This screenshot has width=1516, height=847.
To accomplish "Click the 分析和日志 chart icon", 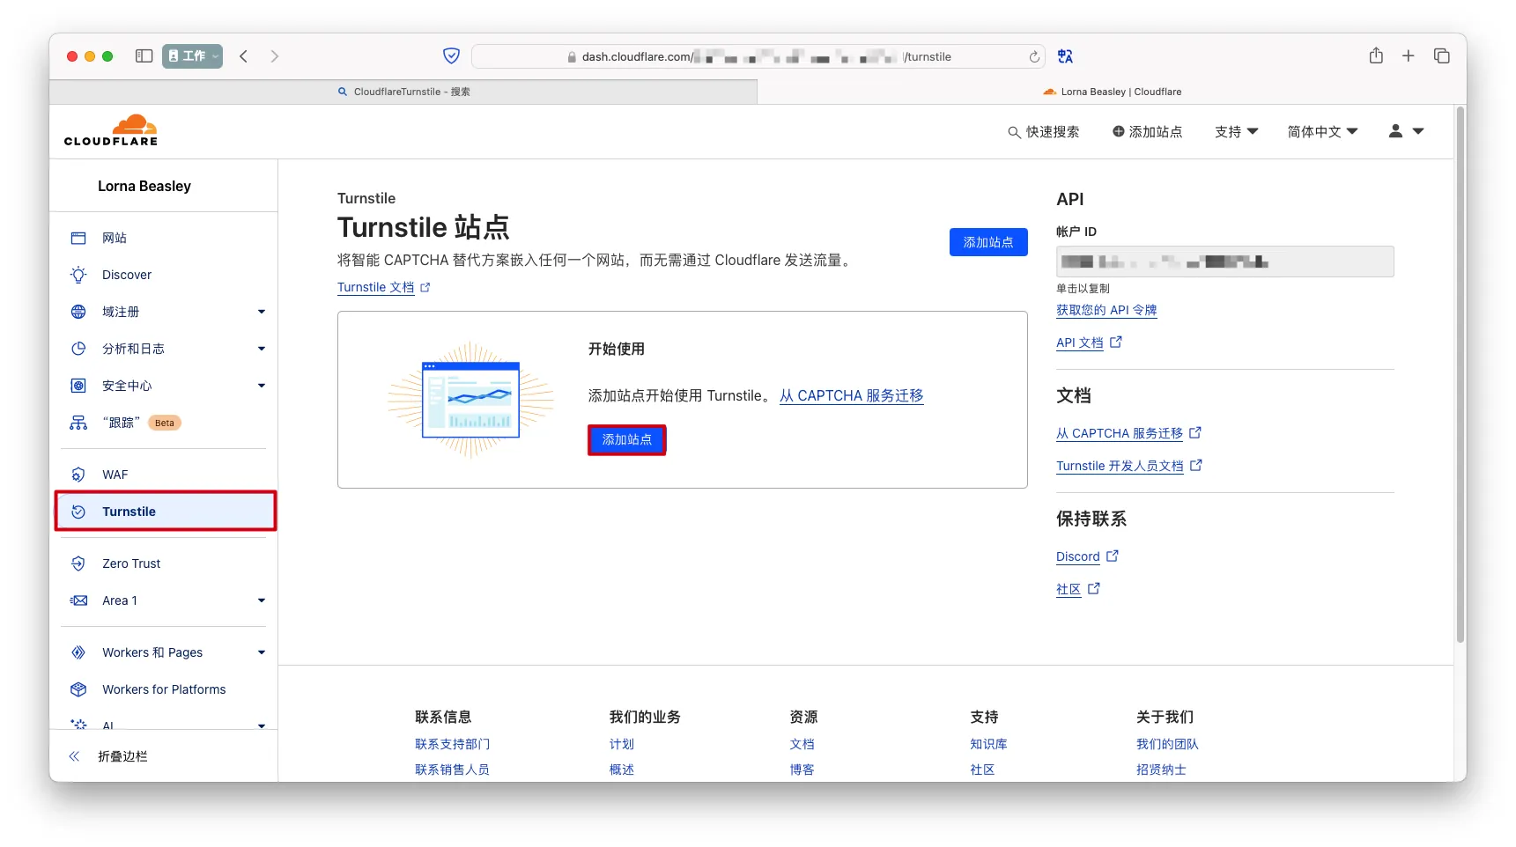I will click(x=78, y=349).
